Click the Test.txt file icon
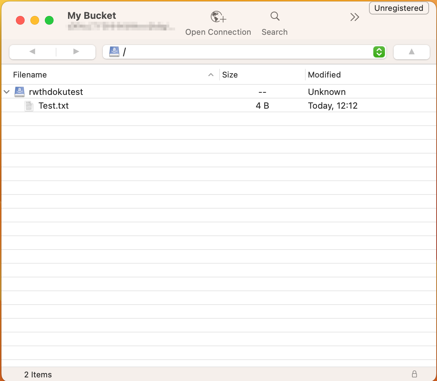437x381 pixels. 29,106
